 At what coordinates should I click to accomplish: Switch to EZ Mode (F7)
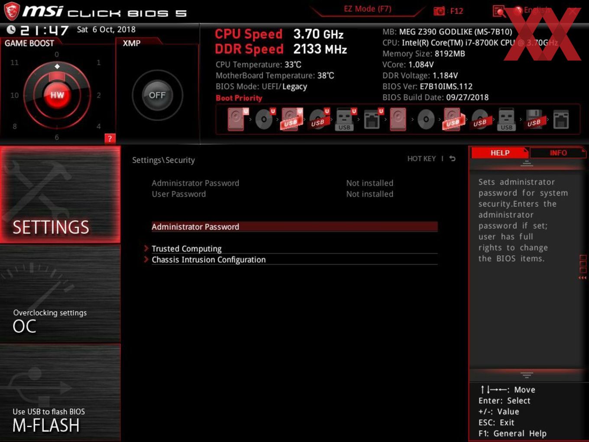coord(367,9)
